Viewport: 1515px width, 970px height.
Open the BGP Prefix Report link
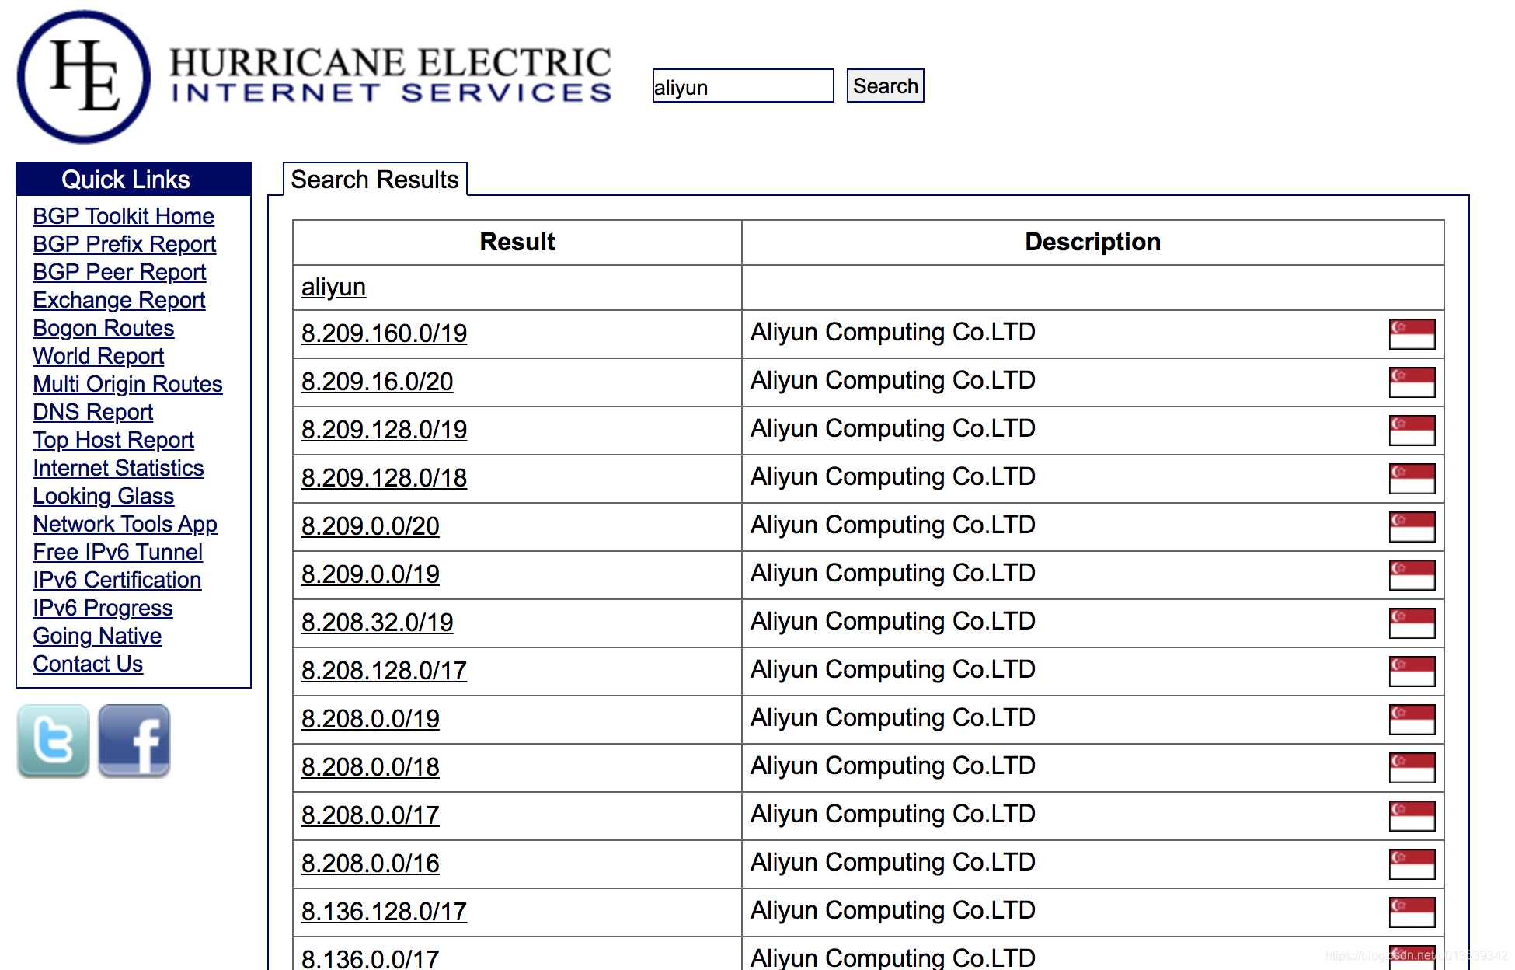[x=124, y=244]
